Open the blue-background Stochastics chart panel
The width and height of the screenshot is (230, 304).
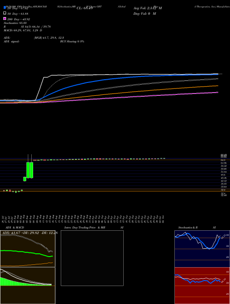coord(202,249)
